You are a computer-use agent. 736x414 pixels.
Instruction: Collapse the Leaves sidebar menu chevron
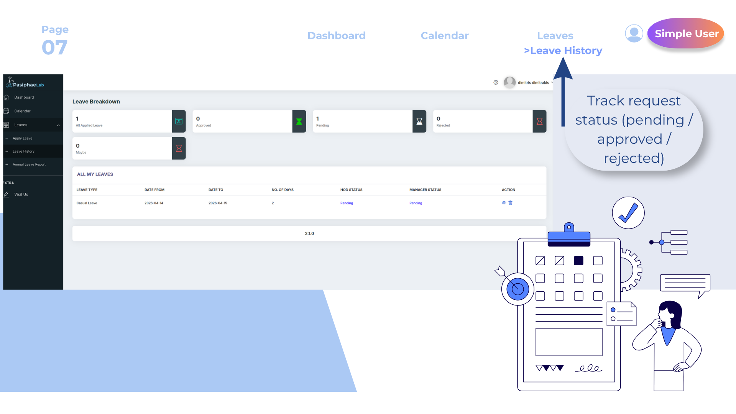(x=58, y=125)
